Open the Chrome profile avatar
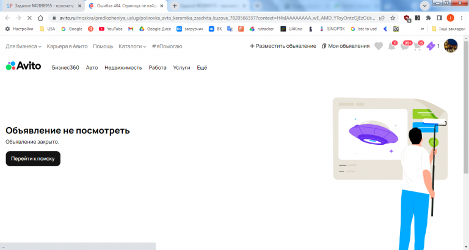Screen dimensions: 469x250 pyautogui.click(x=450, y=18)
